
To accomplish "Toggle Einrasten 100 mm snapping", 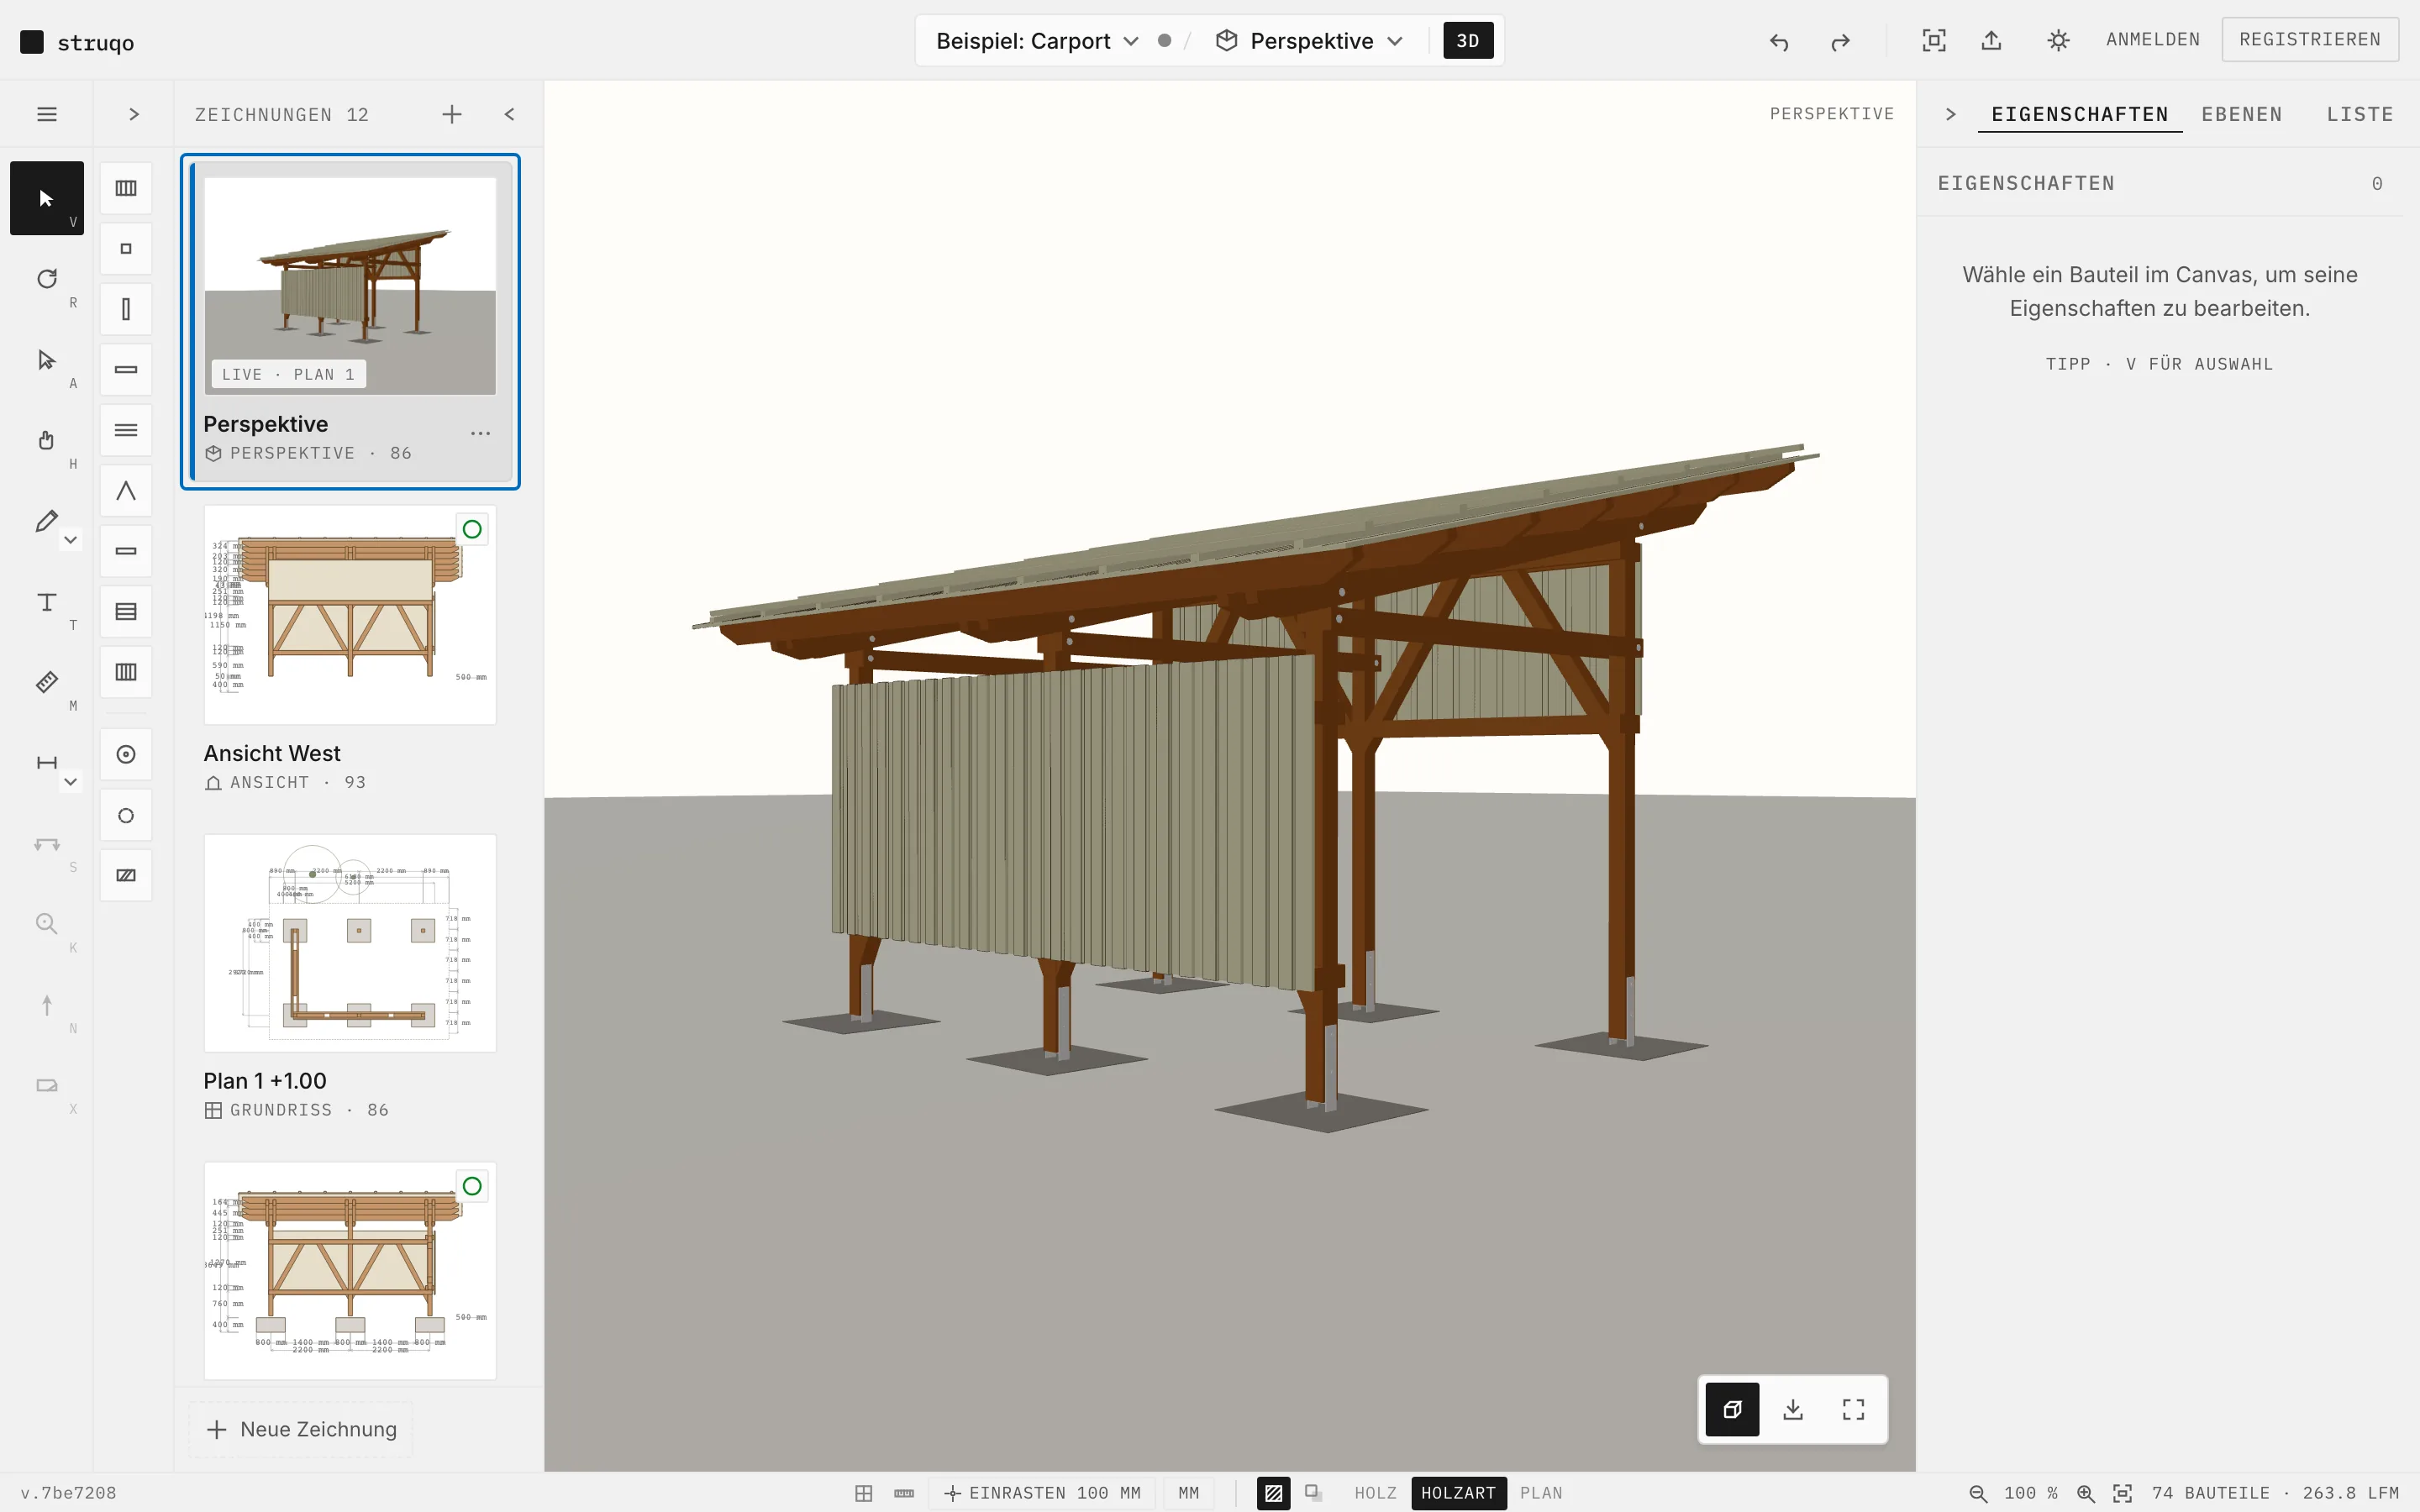I will coord(1042,1493).
